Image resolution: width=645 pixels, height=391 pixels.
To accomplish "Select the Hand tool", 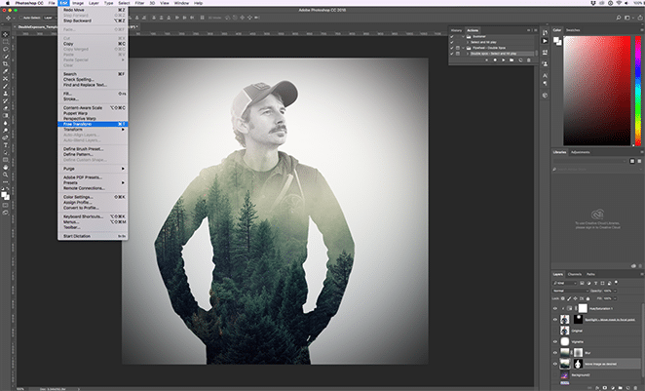I will (x=5, y=168).
